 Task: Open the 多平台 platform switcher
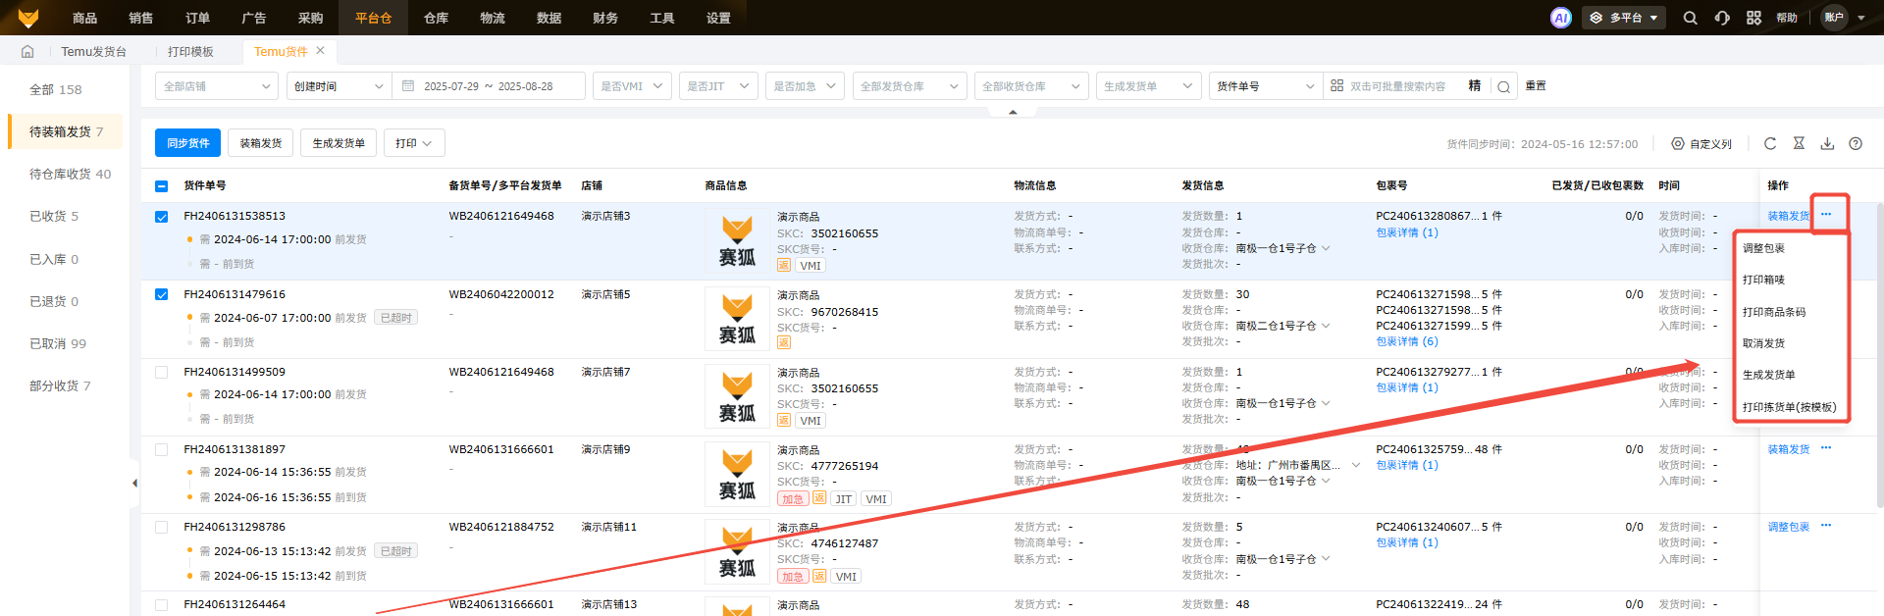tap(1623, 18)
